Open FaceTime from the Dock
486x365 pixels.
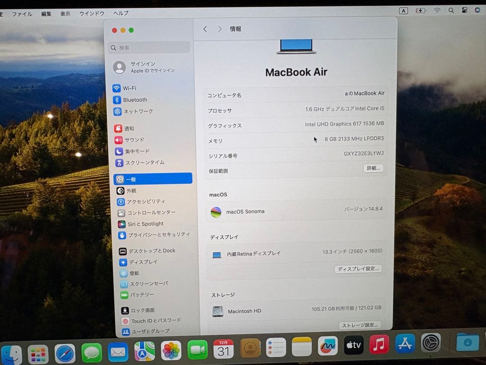point(198,350)
